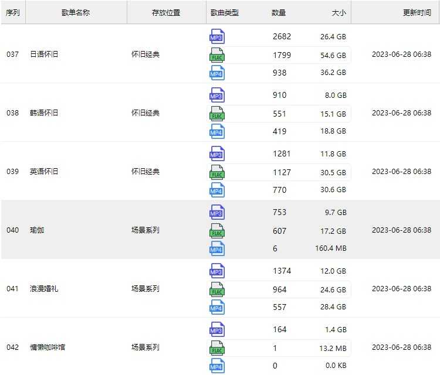
Task: Open FLAC icon of 英语怀旧
Action: [217, 172]
